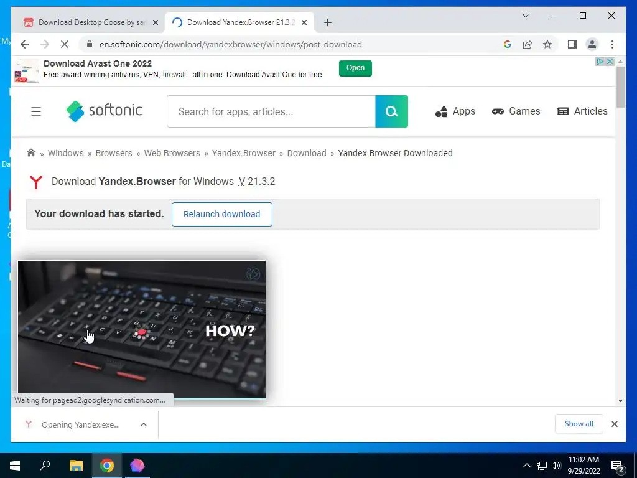Image resolution: width=637 pixels, height=478 pixels.
Task: Open the Download breadcrumb link
Action: tap(307, 153)
